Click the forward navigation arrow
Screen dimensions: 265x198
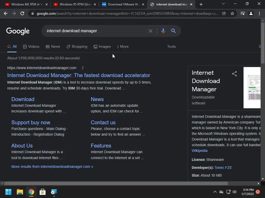coord(14,13)
